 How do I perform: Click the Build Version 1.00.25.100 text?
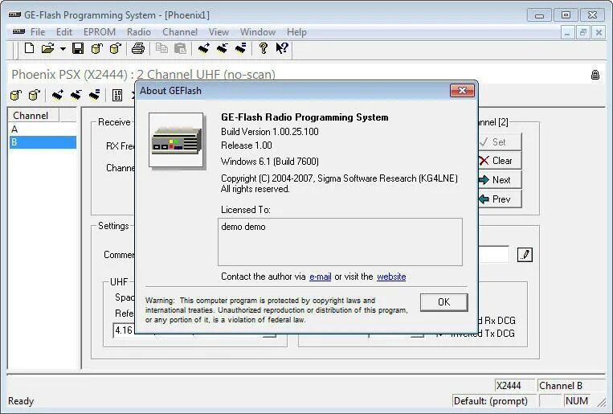tap(270, 132)
